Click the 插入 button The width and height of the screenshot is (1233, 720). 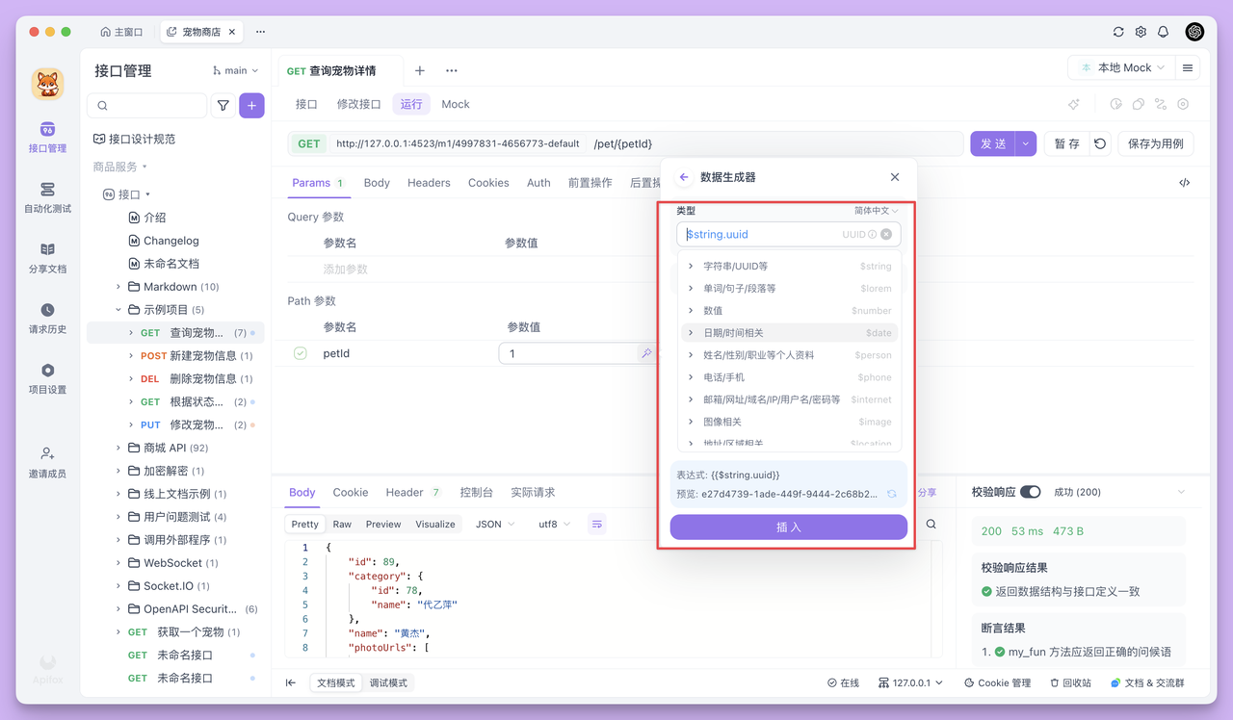(x=788, y=527)
